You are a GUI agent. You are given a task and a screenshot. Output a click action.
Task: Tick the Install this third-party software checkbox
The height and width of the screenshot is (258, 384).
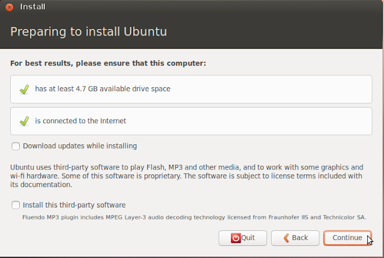click(16, 204)
